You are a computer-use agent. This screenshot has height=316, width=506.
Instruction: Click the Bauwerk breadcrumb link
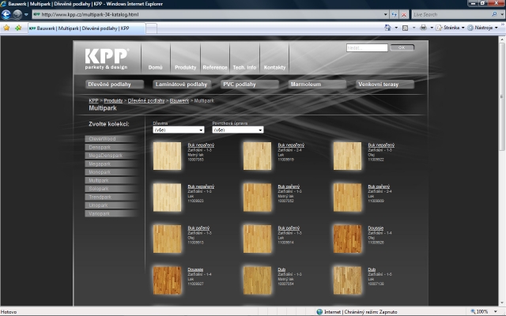point(179,100)
